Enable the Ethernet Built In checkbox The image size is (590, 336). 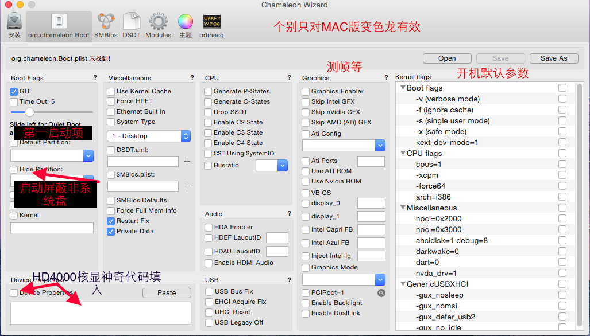(x=111, y=111)
